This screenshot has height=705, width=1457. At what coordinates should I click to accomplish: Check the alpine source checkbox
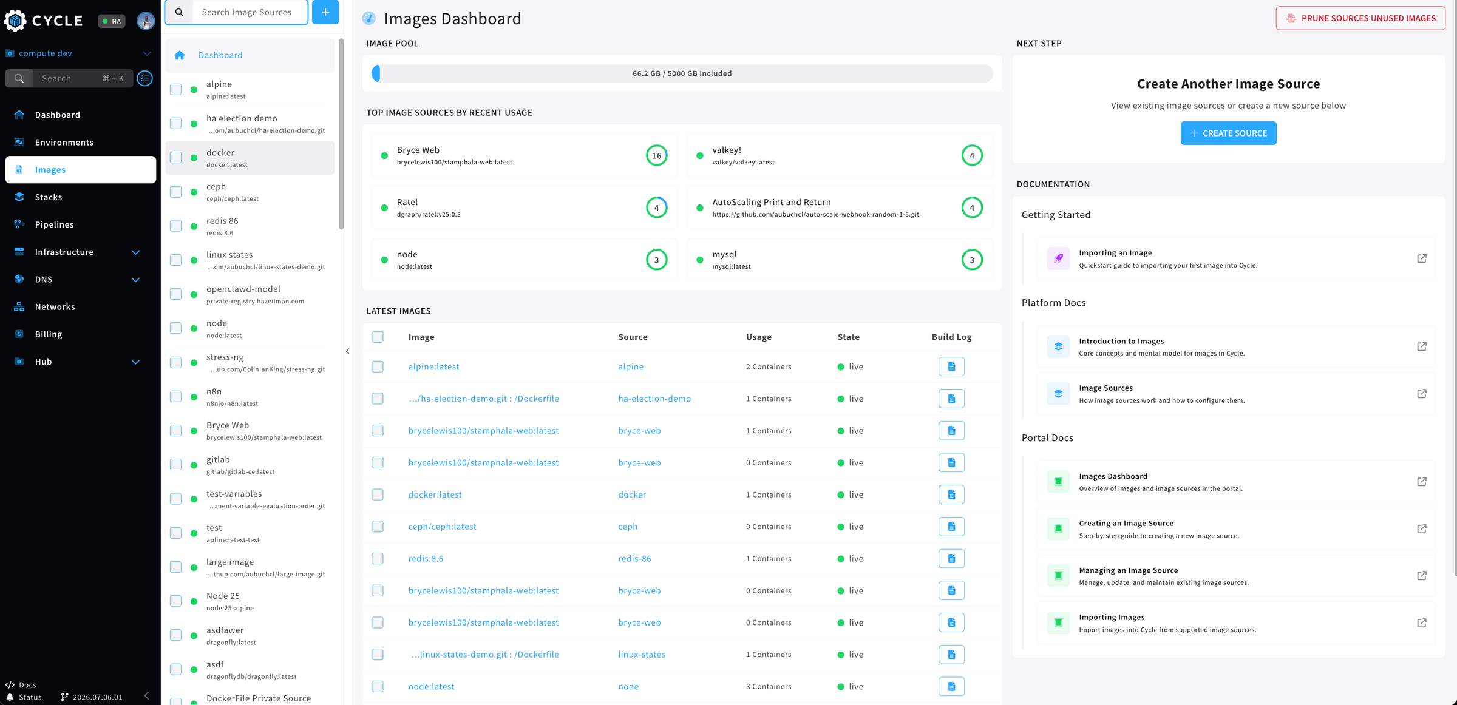click(x=176, y=90)
